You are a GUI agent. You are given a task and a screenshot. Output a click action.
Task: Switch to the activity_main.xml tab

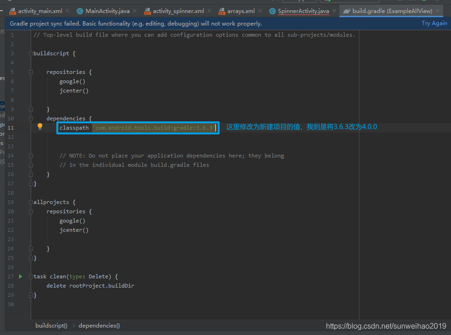click(40, 11)
